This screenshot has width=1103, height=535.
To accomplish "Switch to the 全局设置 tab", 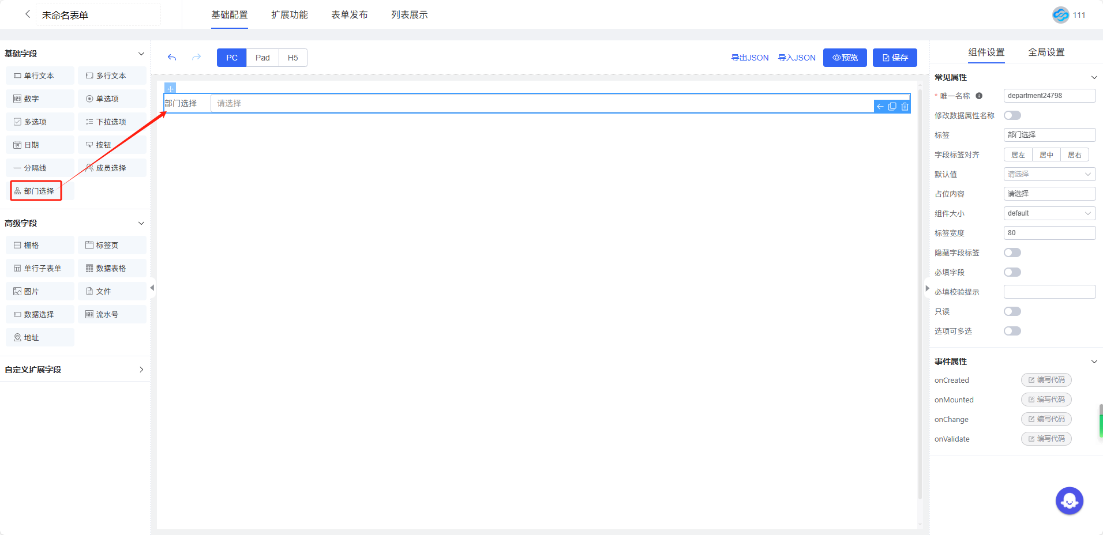I will pos(1046,52).
